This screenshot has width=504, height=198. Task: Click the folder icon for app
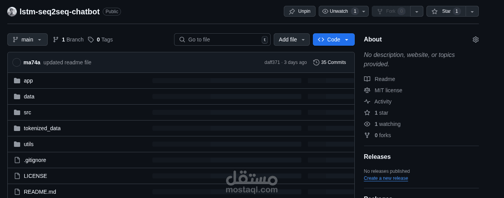pos(17,81)
